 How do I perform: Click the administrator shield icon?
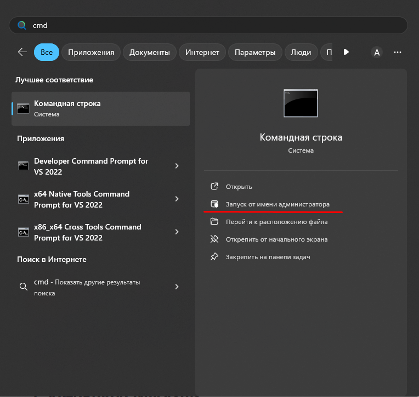click(214, 204)
